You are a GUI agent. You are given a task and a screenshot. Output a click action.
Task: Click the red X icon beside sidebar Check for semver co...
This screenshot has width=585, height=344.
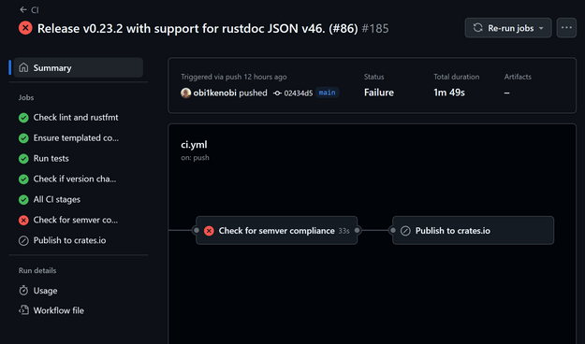pyautogui.click(x=23, y=221)
